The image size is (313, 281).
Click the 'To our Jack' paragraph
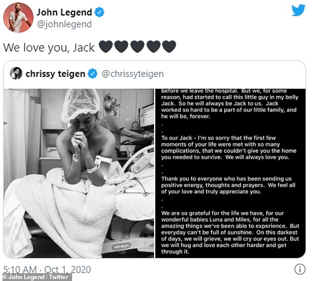tap(229, 147)
